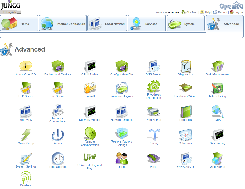Open the Time Settings clock icon
This screenshot has height=189, width=245.
(58, 158)
